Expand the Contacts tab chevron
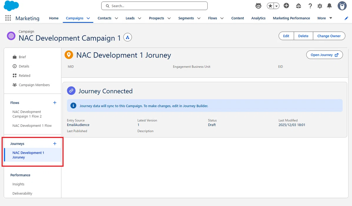The image size is (352, 206). click(x=116, y=18)
